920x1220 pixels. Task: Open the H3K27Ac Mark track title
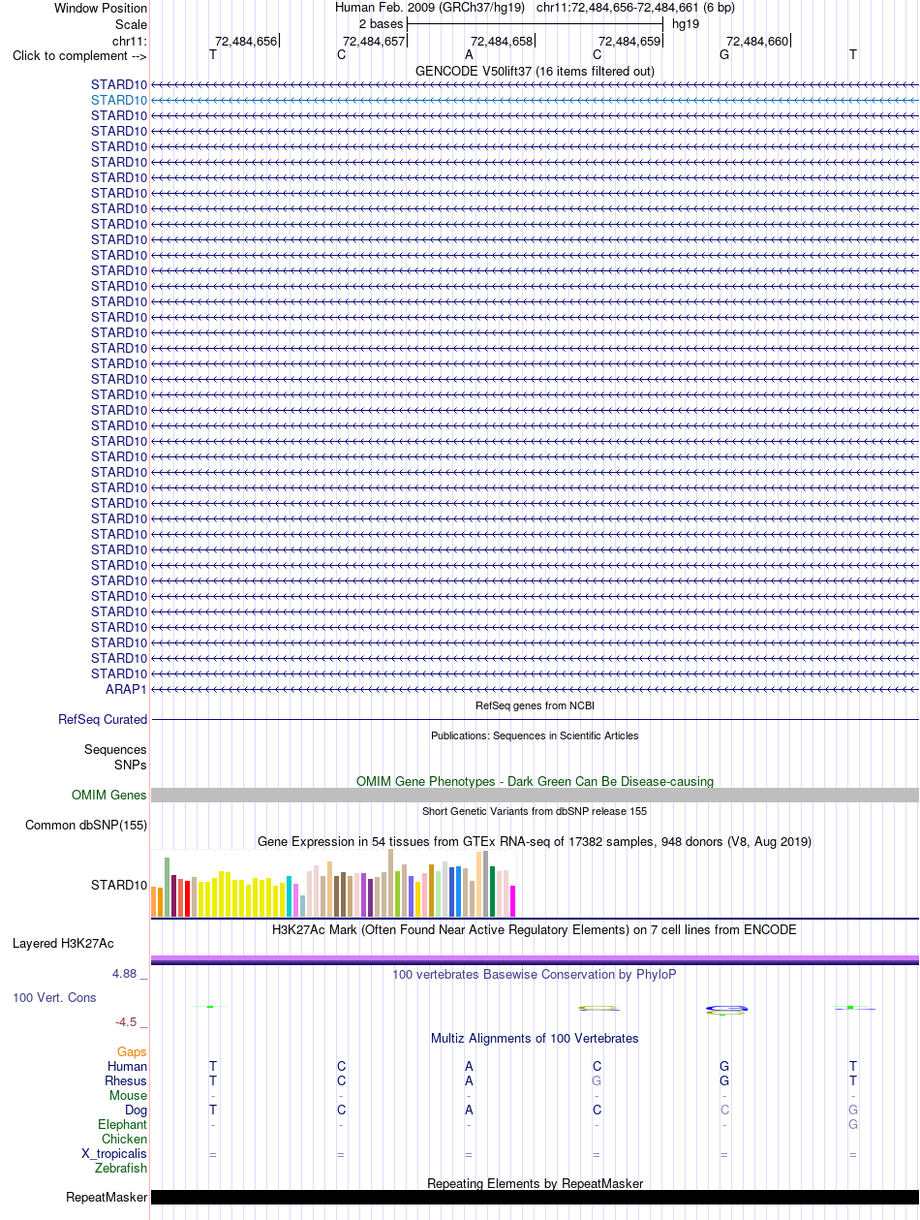535,929
